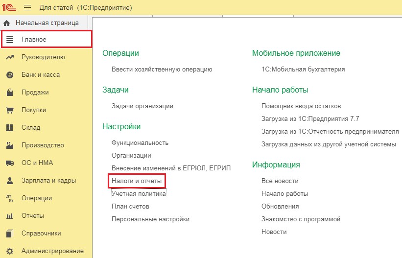Screen dimensions: 402x258
Task: Click the Руководителю chart arrow icon
Action: (x=9, y=57)
